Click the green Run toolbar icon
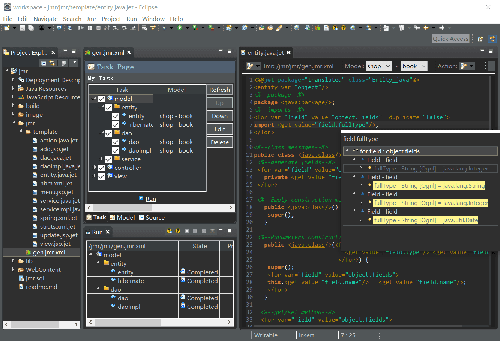The height and width of the screenshot is (341, 500). (x=180, y=28)
